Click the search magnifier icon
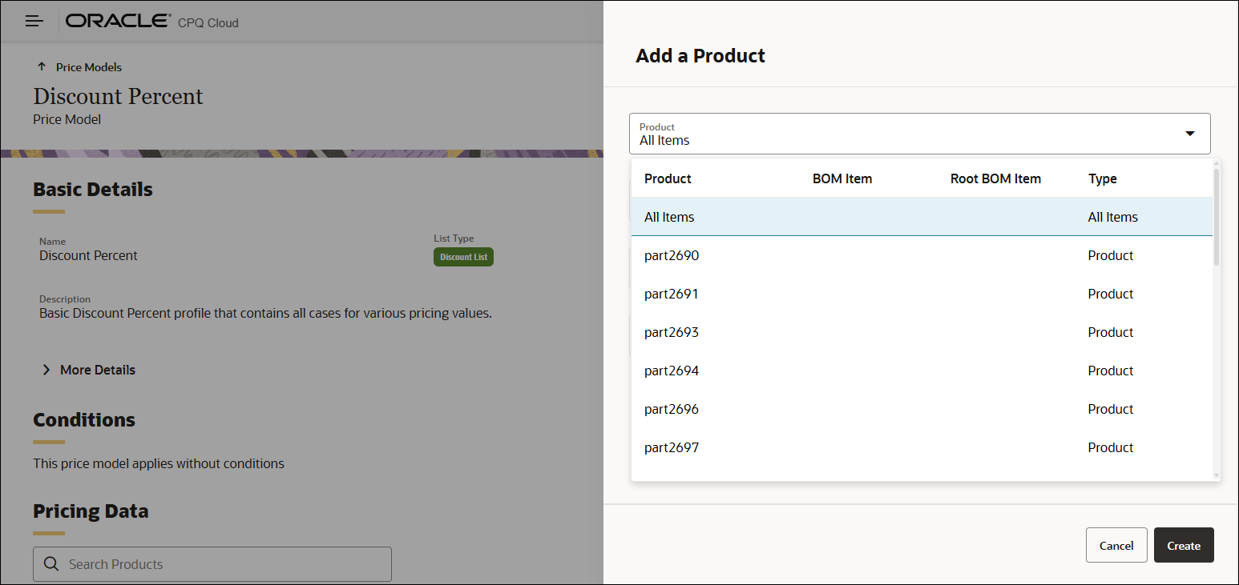The height and width of the screenshot is (585, 1239). 50,563
